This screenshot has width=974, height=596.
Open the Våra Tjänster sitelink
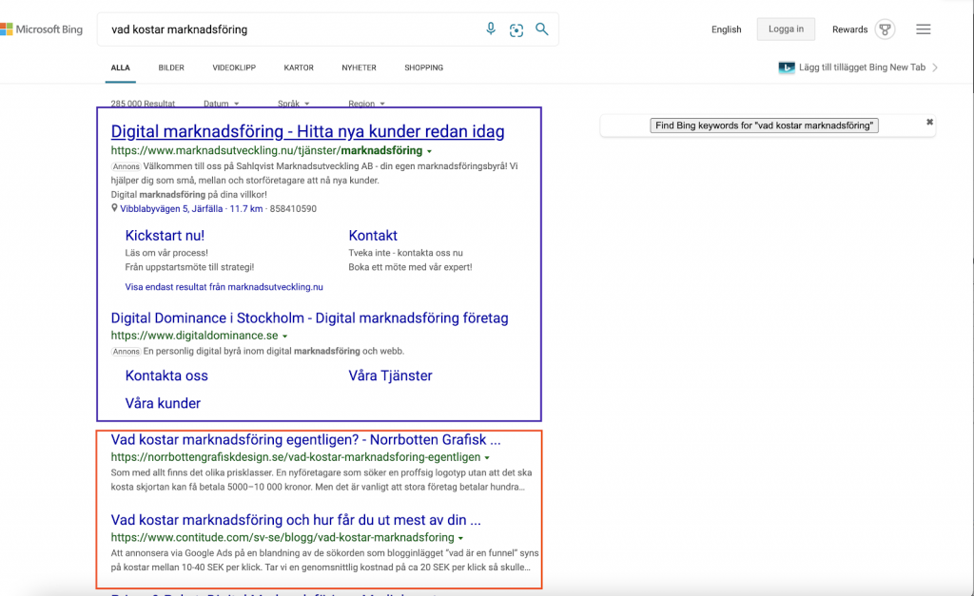tap(390, 375)
